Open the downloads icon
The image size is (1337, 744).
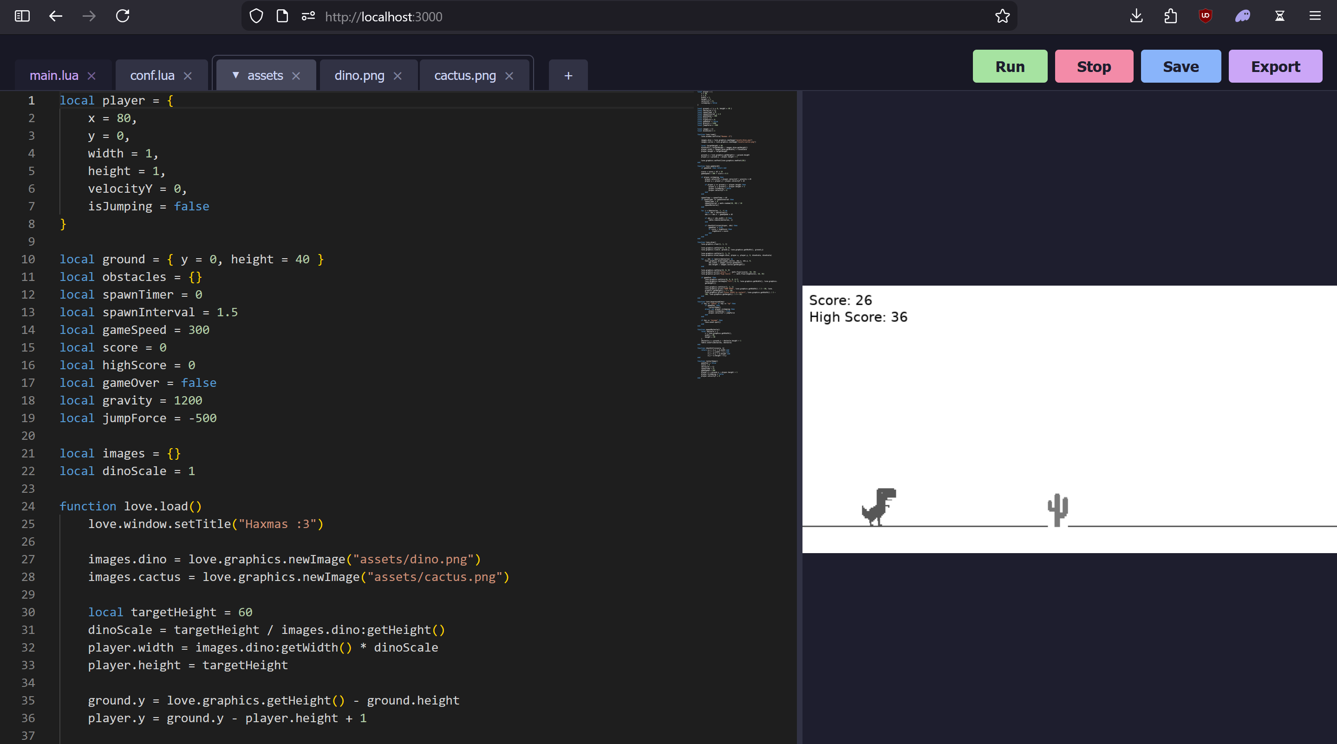point(1136,16)
